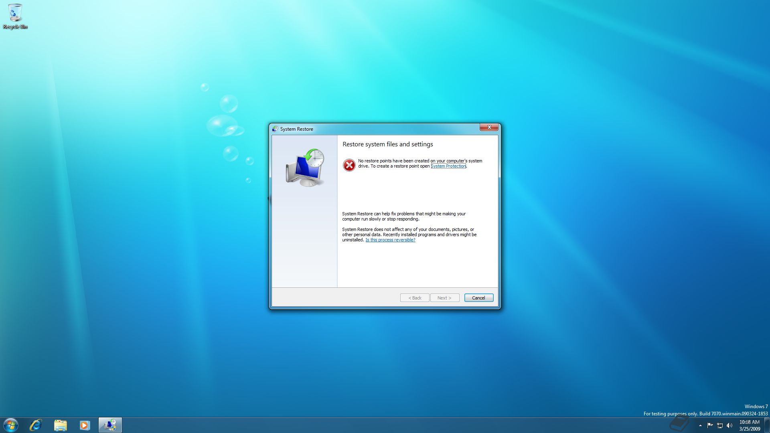Image resolution: width=770 pixels, height=433 pixels.
Task: Open Windows Explorer from the taskbar
Action: click(60, 425)
